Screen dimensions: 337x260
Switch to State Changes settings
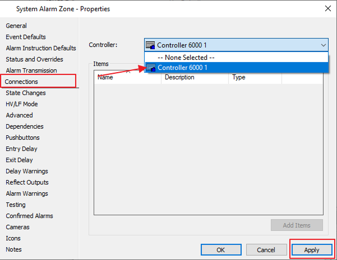tap(26, 93)
